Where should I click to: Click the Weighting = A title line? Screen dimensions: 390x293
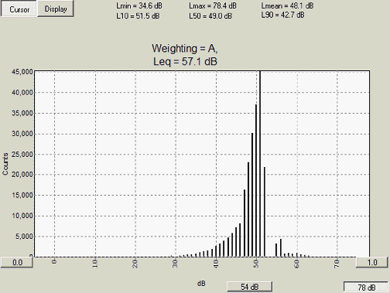[x=185, y=49]
